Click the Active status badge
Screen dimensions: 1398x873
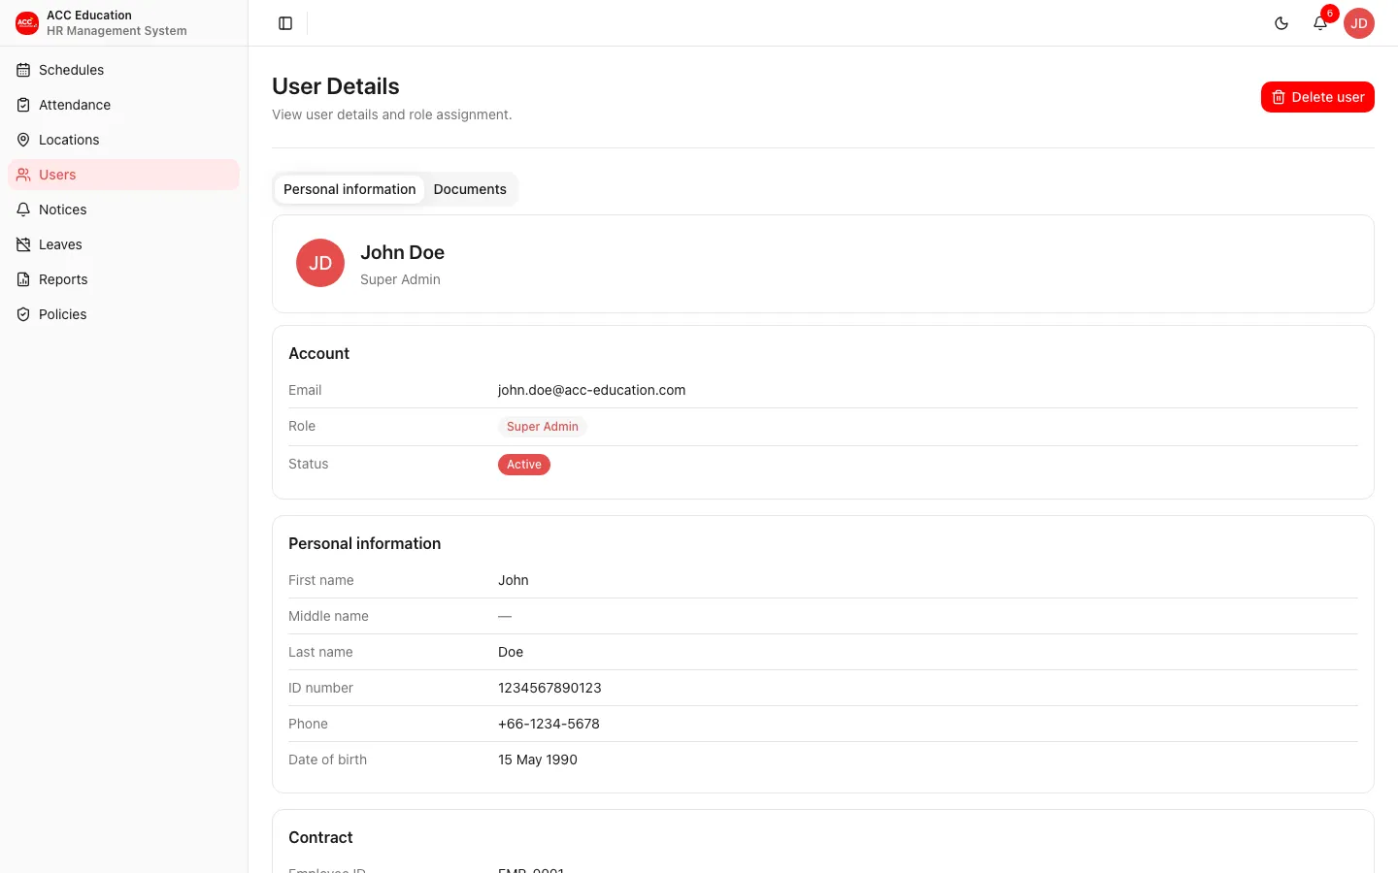pyautogui.click(x=524, y=465)
